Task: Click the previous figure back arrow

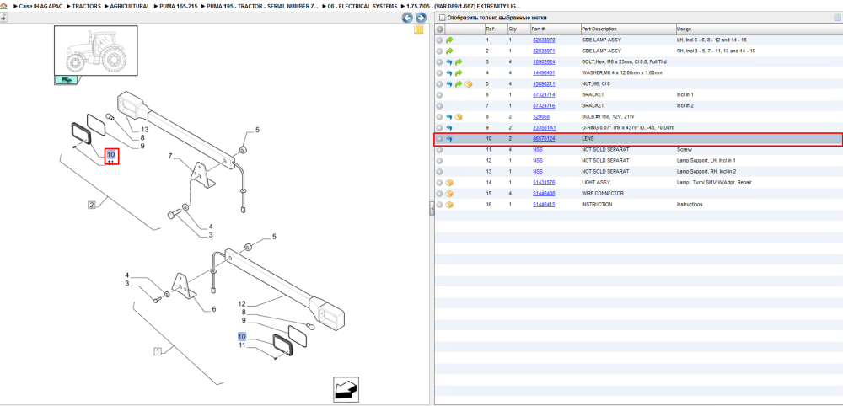Action: [407, 18]
